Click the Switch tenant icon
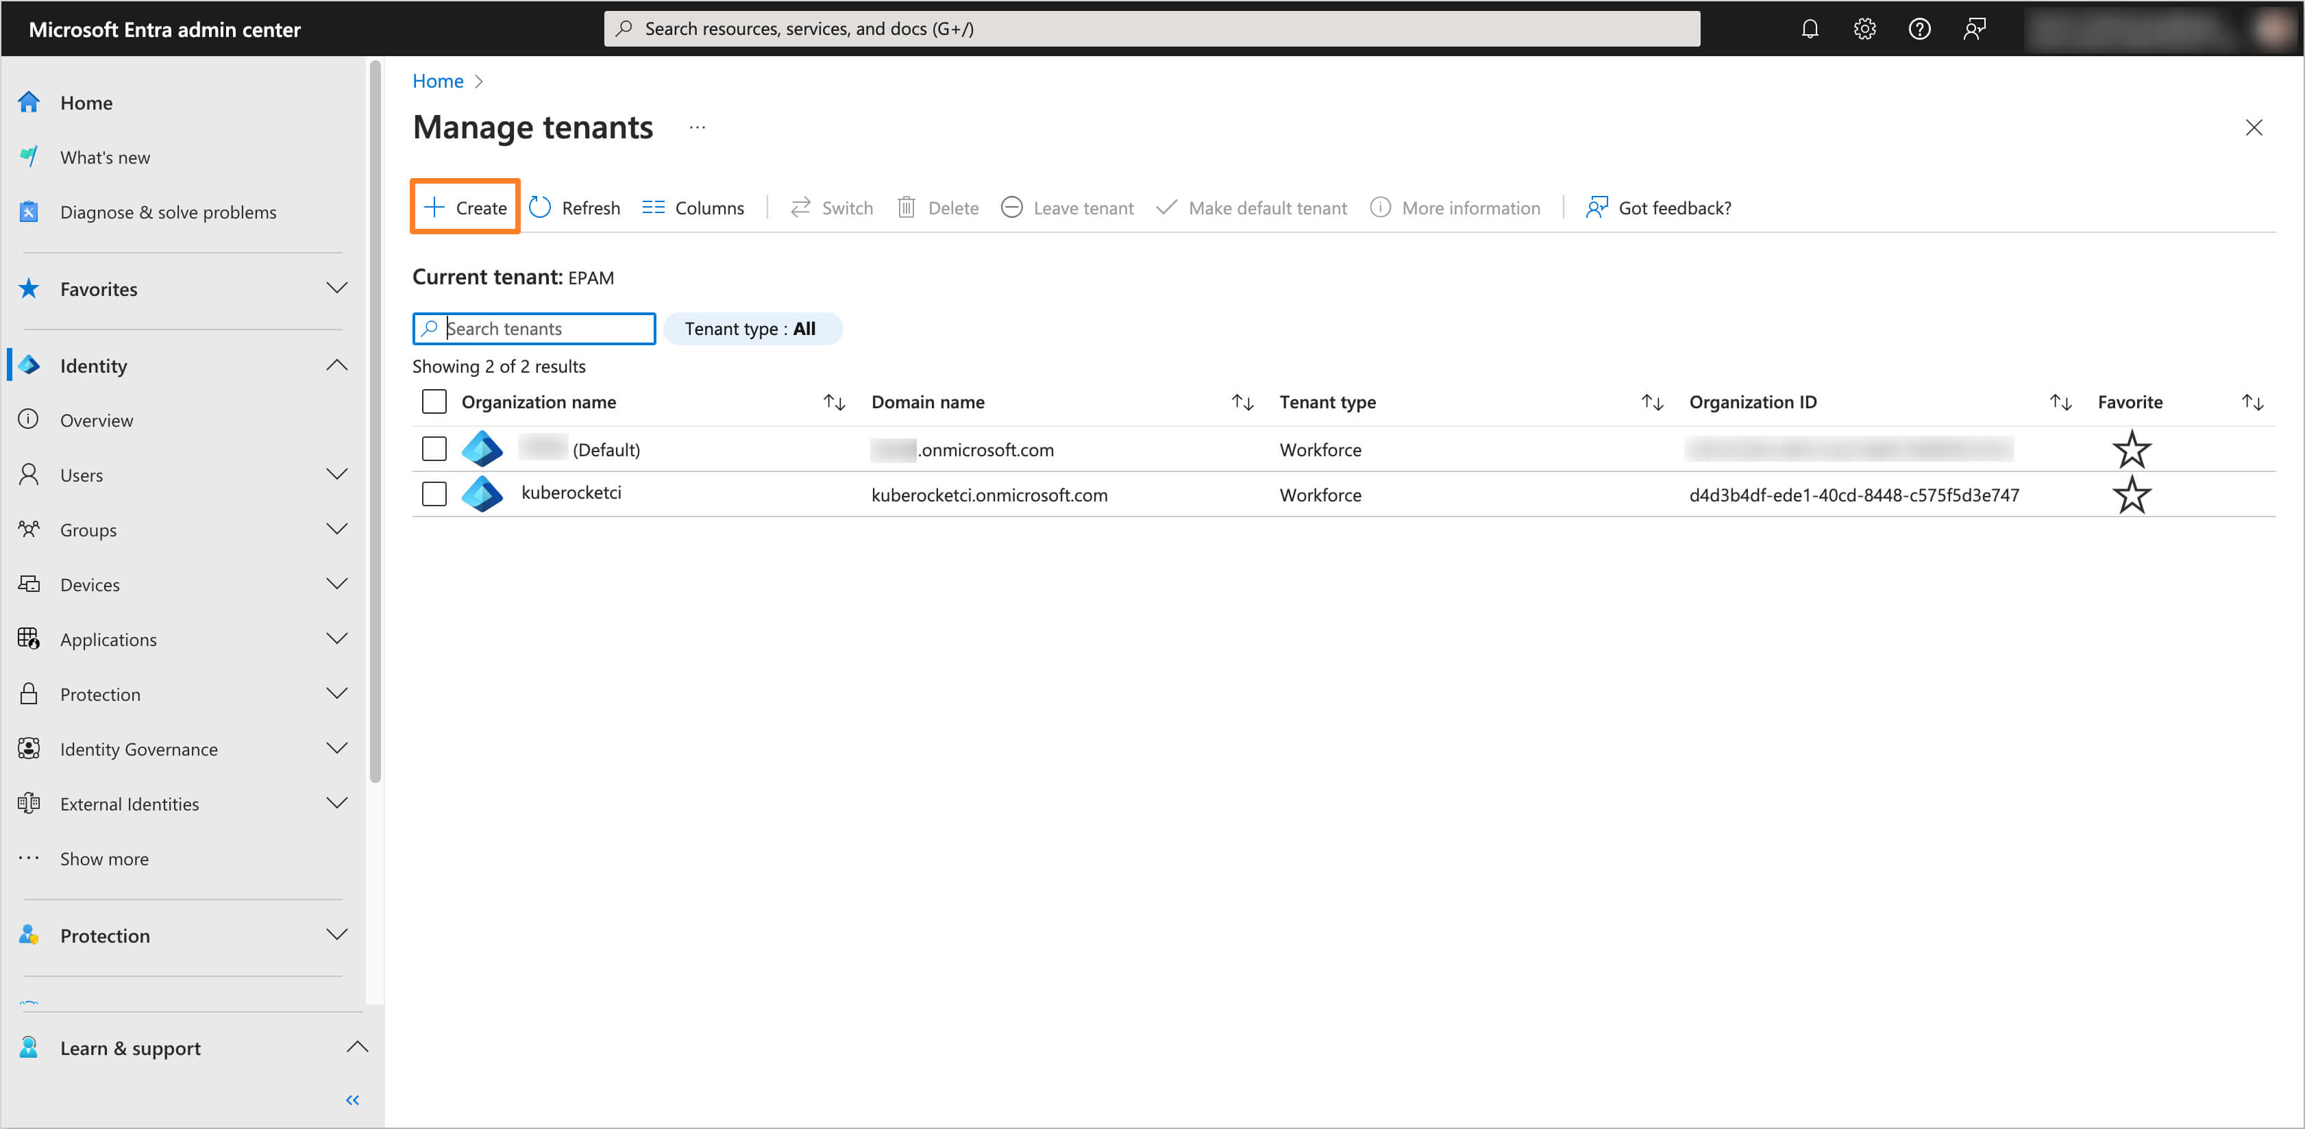 point(800,207)
